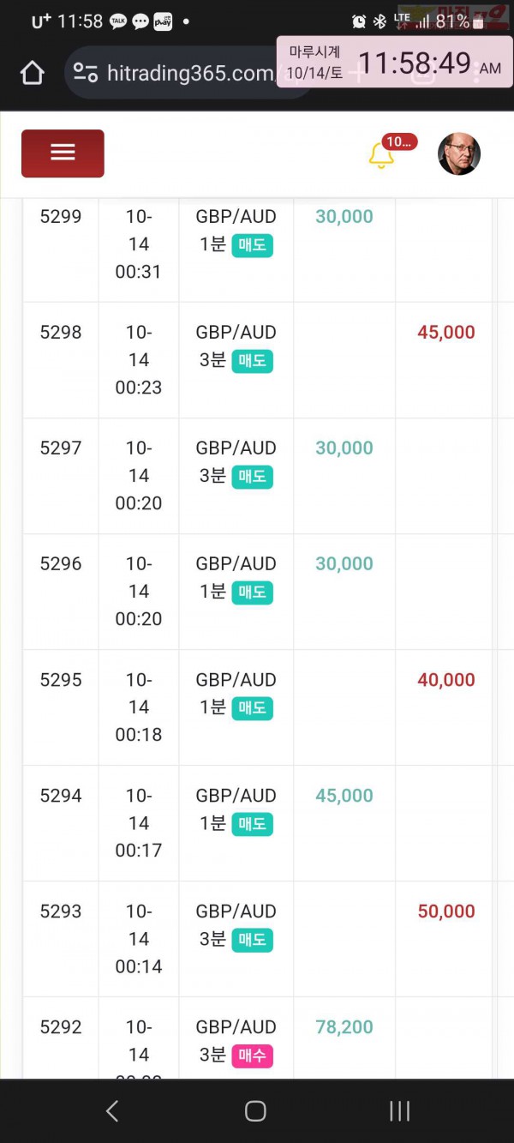The image size is (514, 1143).
Task: Tap the floating clock widget
Action: 395,63
